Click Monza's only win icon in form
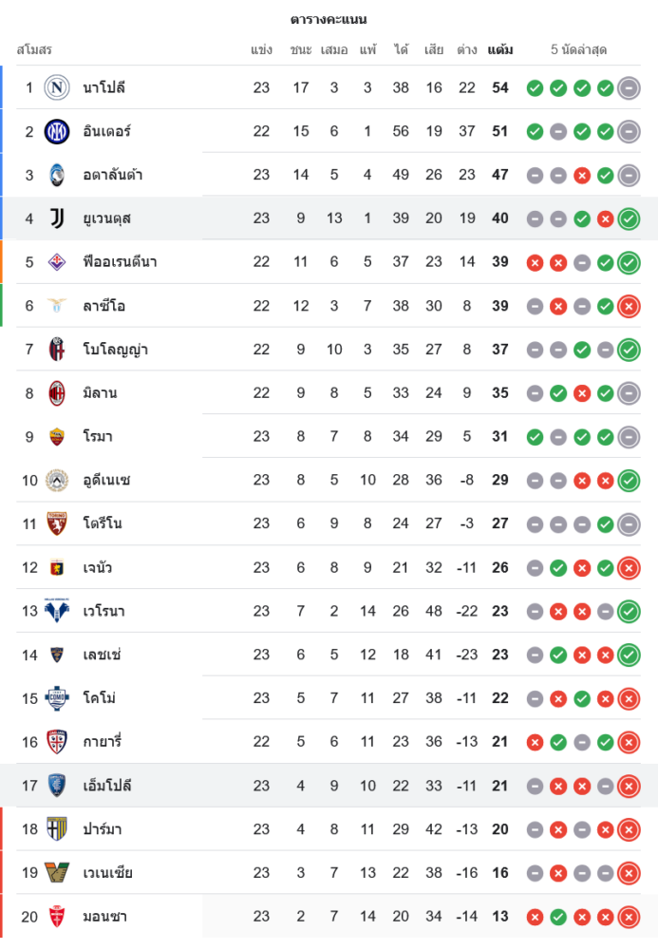 pyautogui.click(x=558, y=917)
